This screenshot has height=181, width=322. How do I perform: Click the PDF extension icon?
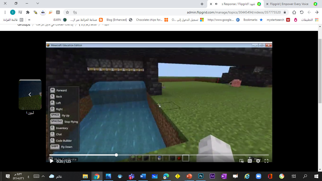(x=58, y=12)
